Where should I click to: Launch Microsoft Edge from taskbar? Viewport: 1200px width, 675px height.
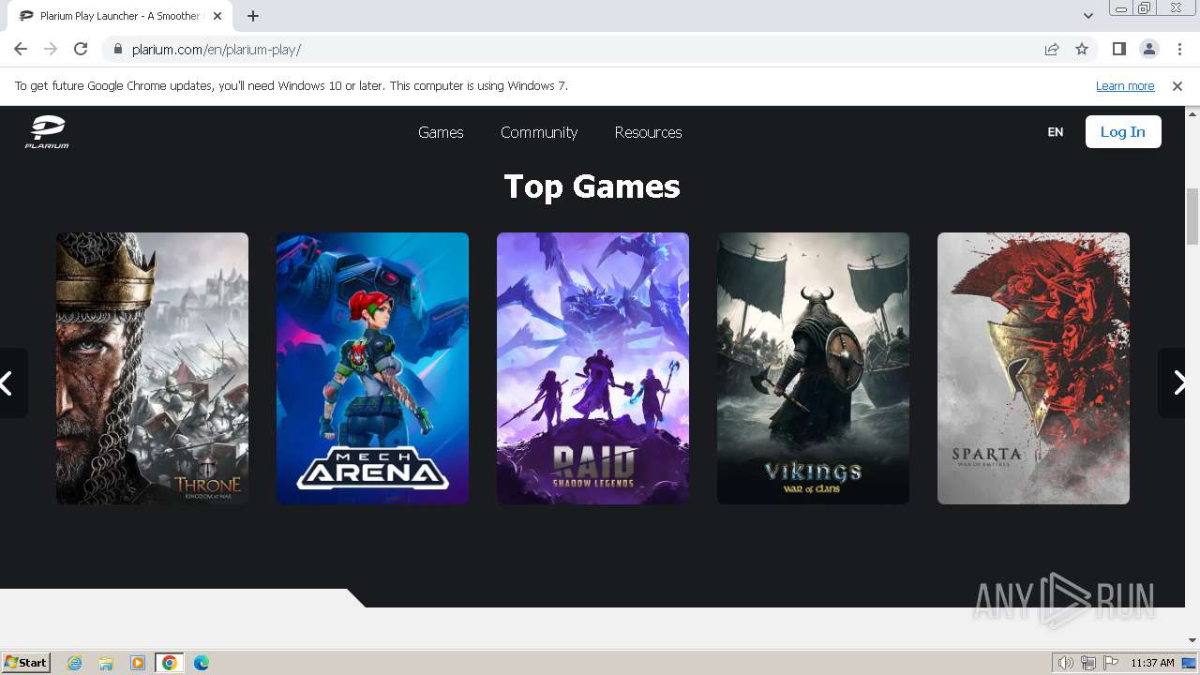(x=202, y=663)
